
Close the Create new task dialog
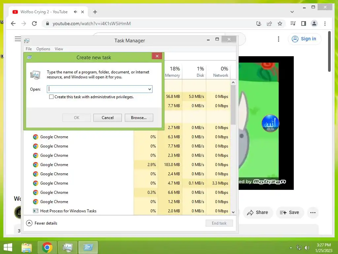[157, 56]
